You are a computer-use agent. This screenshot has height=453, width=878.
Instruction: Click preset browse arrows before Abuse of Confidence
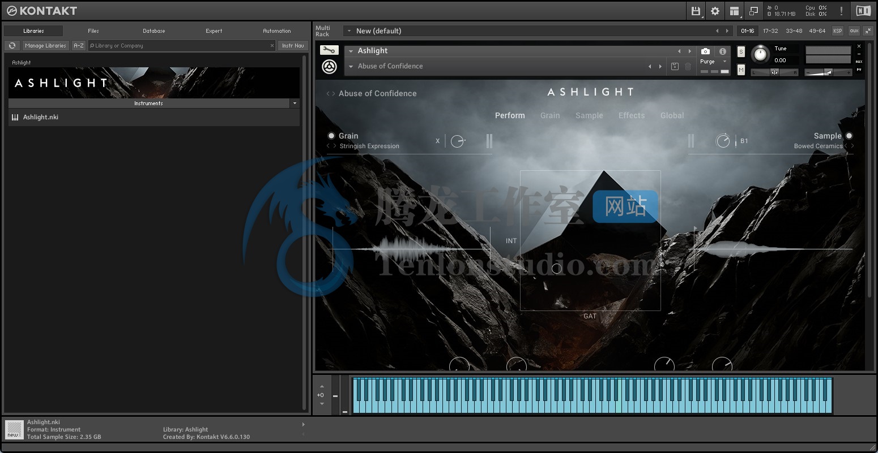(331, 93)
